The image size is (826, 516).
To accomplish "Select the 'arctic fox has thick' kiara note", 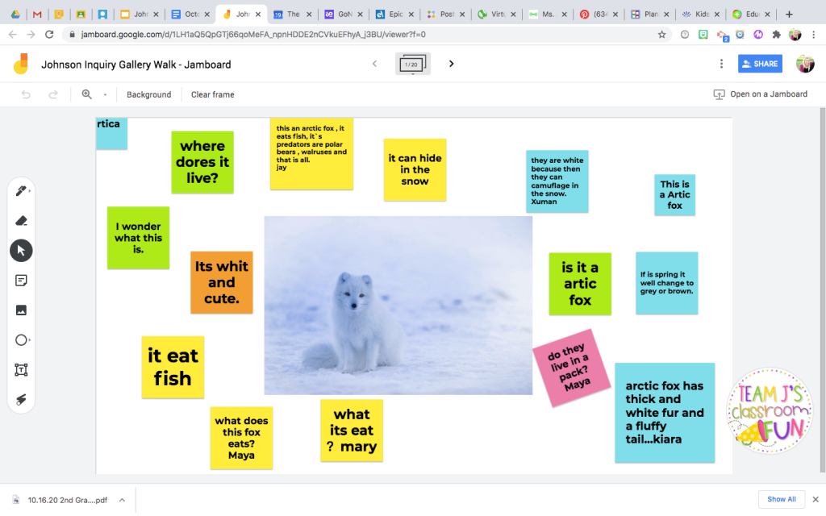I will pyautogui.click(x=665, y=413).
